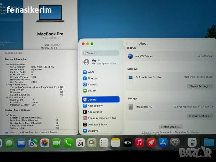This screenshot has height=162, width=216.
Task: Launch Apple TV from the Dock
Action: click(128, 143)
